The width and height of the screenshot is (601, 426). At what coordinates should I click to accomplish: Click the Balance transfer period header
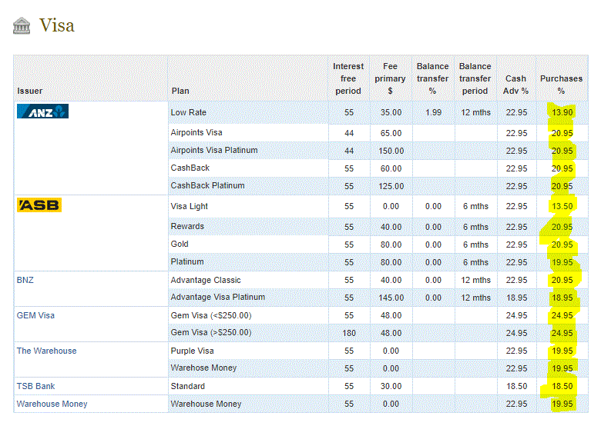pyautogui.click(x=475, y=78)
